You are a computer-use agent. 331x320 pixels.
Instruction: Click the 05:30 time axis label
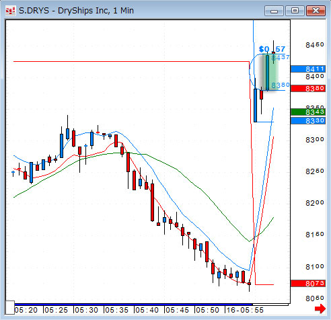[x=87, y=310]
